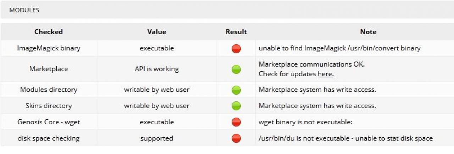The width and height of the screenshot is (454, 154).
Task: Select the Skins directory row label
Action: [x=49, y=106]
